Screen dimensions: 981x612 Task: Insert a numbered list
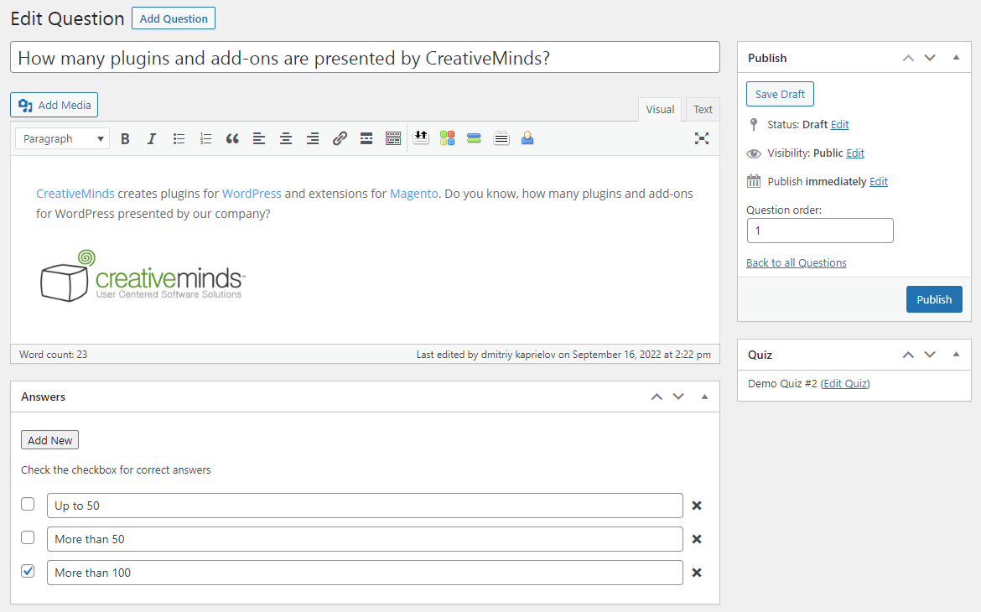point(205,139)
